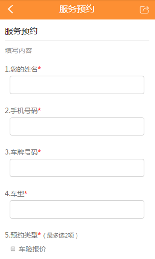Click the 服务预约 title in orange bar
Image resolution: width=155 pixels, height=259 pixels.
click(x=77, y=9)
